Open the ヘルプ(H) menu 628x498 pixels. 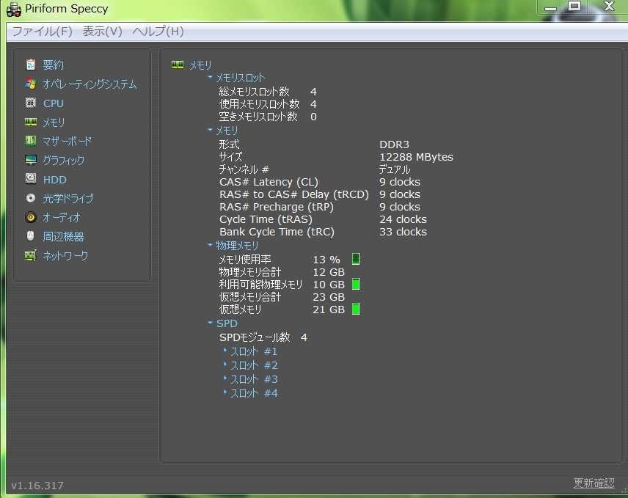pyautogui.click(x=158, y=32)
